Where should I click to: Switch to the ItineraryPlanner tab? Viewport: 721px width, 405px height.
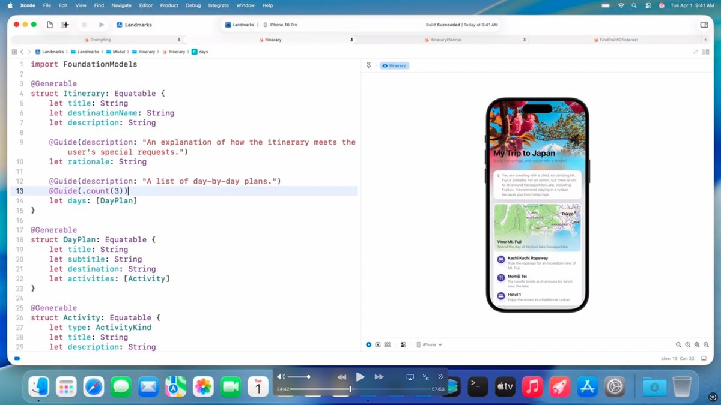point(442,40)
